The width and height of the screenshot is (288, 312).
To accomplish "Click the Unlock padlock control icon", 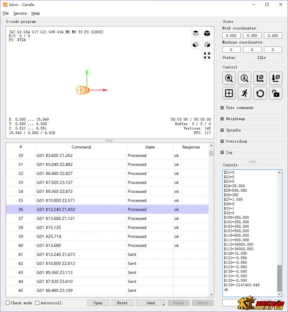I will click(275, 93).
